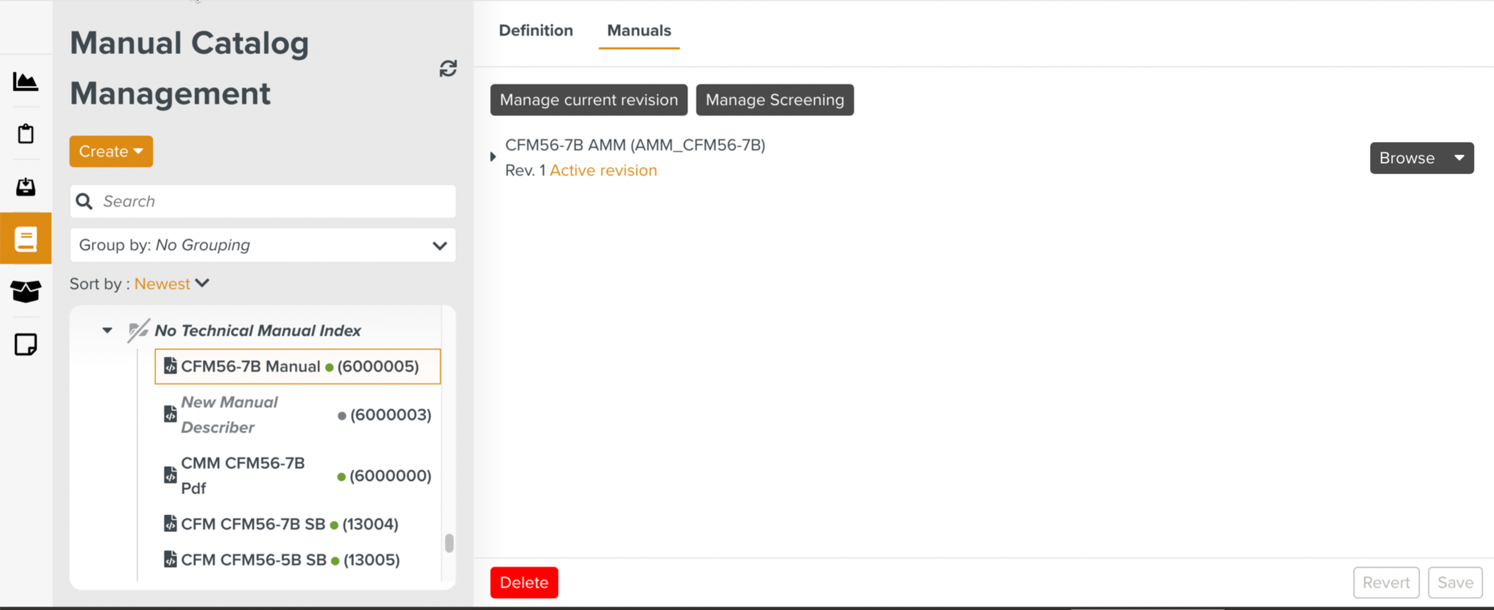Switch to the Manuals tab

[x=639, y=30]
